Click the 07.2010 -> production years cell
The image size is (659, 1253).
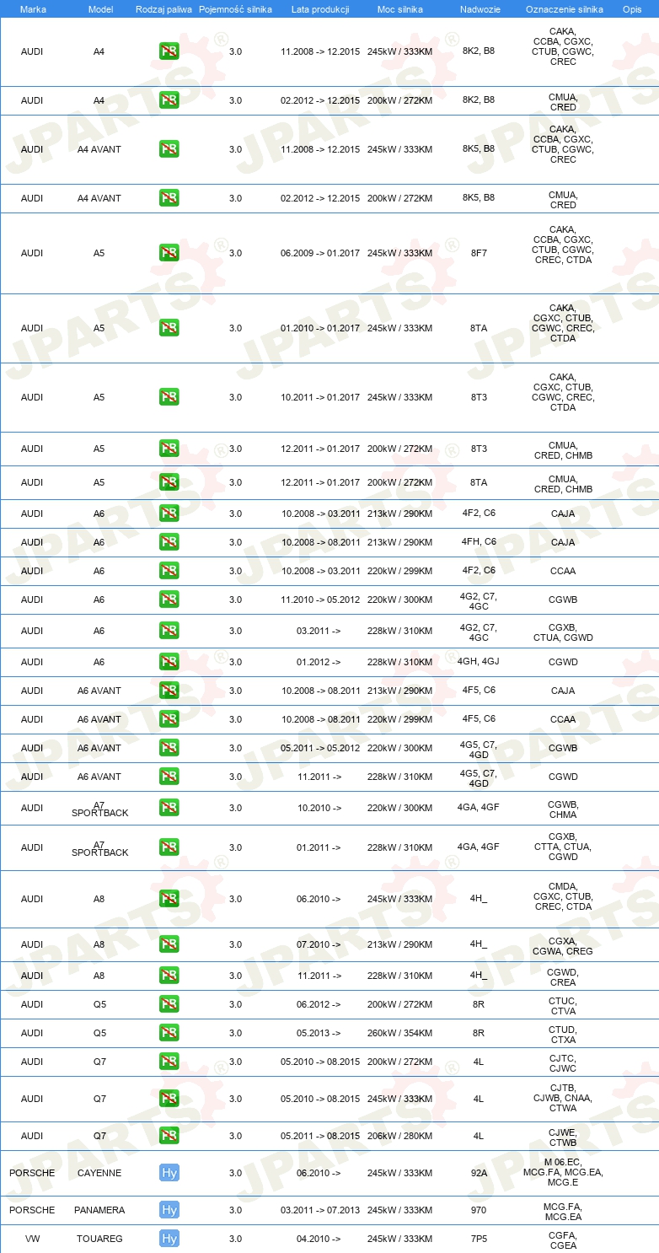tap(319, 944)
